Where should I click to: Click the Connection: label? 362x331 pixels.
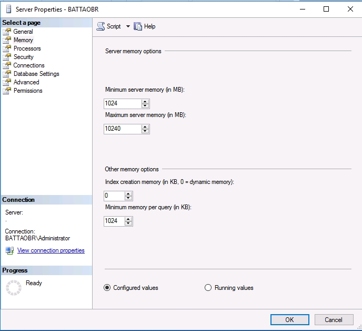click(x=20, y=231)
